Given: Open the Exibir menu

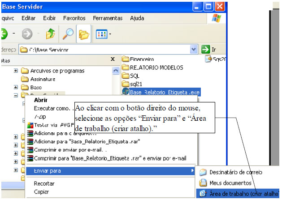Looking at the screenshot, I should [x=49, y=18].
